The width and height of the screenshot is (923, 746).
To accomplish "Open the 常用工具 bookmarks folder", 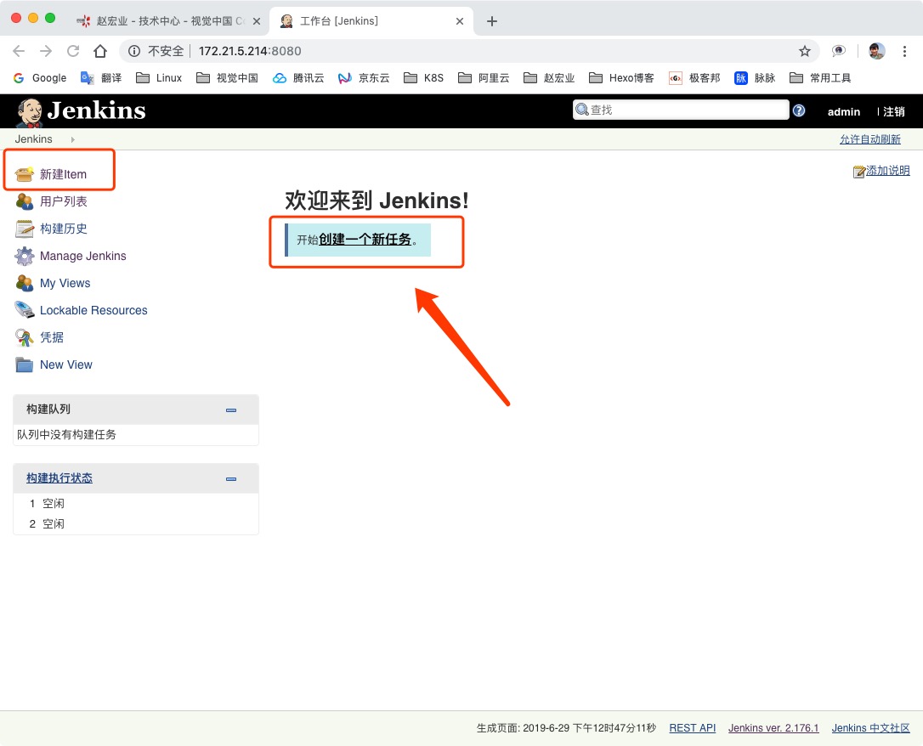I will [x=820, y=77].
